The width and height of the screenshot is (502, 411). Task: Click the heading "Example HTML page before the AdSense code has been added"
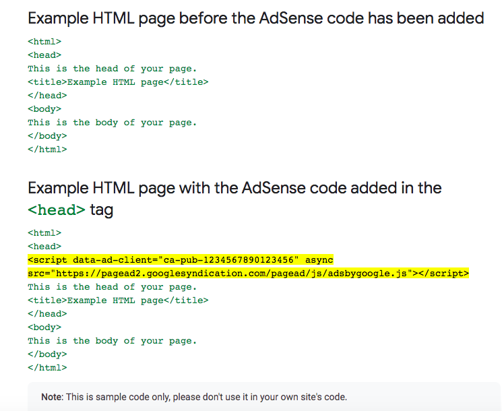click(x=256, y=18)
